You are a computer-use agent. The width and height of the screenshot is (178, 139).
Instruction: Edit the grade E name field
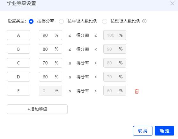click(x=19, y=91)
